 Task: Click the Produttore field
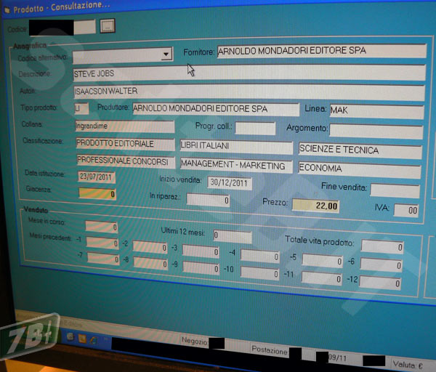tap(215, 109)
